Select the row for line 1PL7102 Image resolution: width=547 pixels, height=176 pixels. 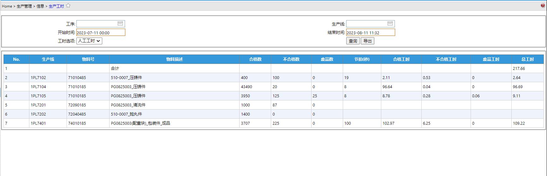coord(38,77)
